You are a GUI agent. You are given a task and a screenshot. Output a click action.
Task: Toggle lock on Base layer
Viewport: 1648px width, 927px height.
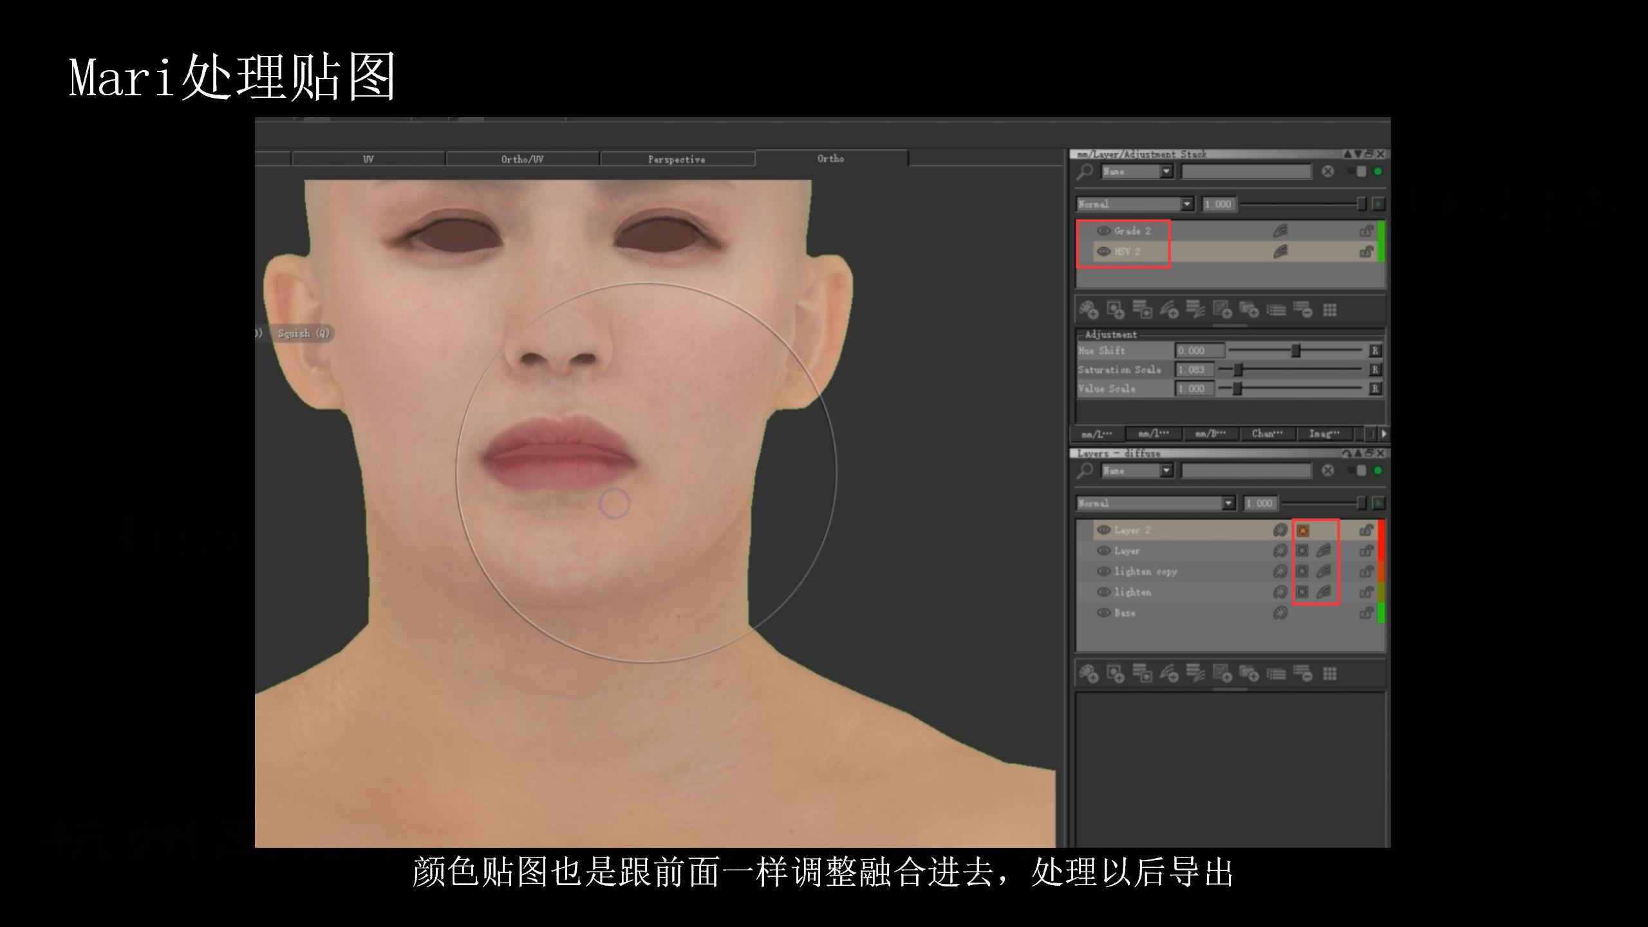click(1366, 613)
